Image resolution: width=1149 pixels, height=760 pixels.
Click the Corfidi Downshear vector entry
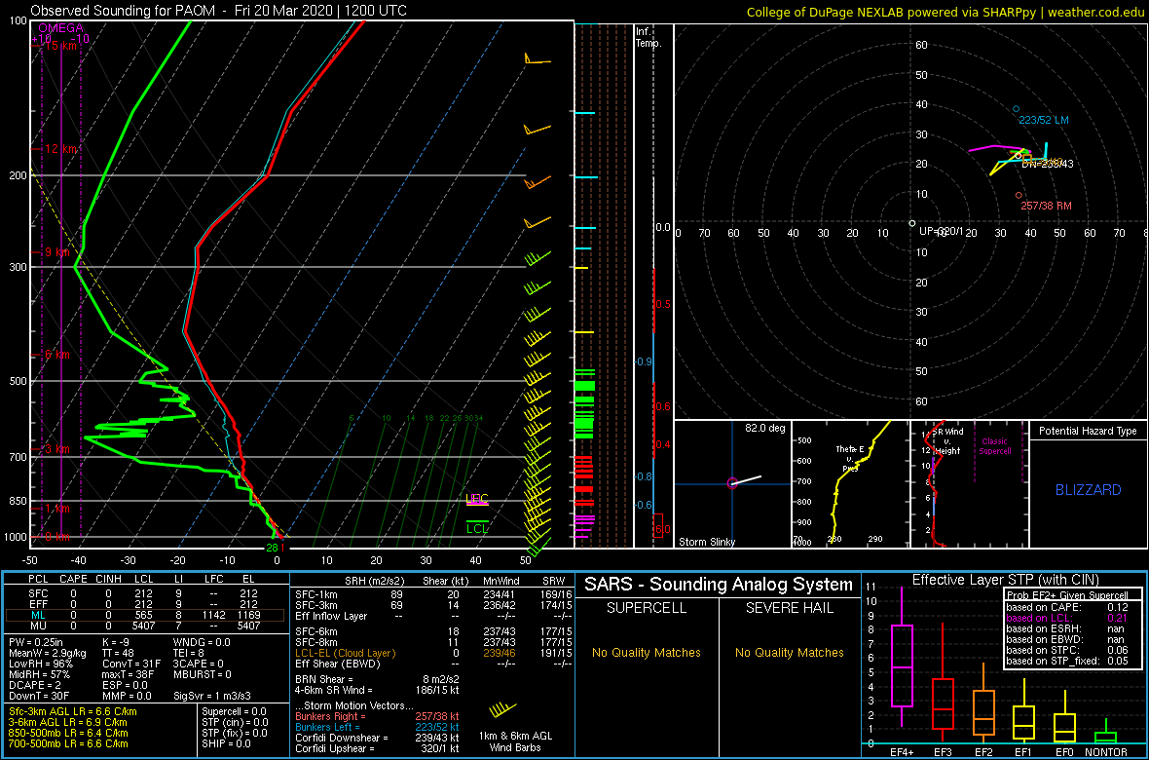pyautogui.click(x=377, y=738)
